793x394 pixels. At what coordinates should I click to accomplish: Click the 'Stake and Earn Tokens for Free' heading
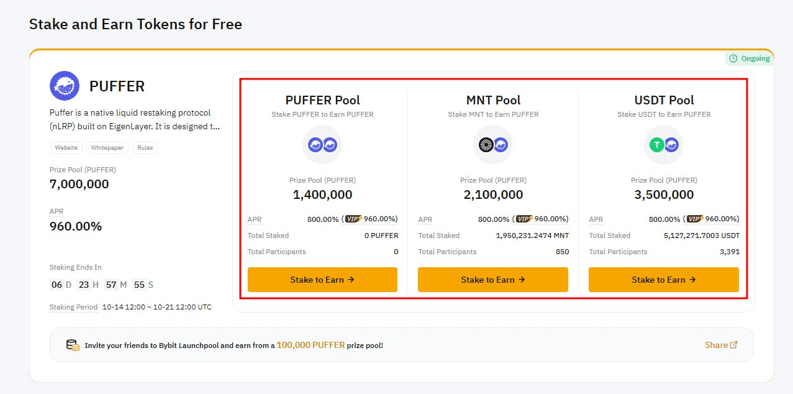pyautogui.click(x=135, y=24)
